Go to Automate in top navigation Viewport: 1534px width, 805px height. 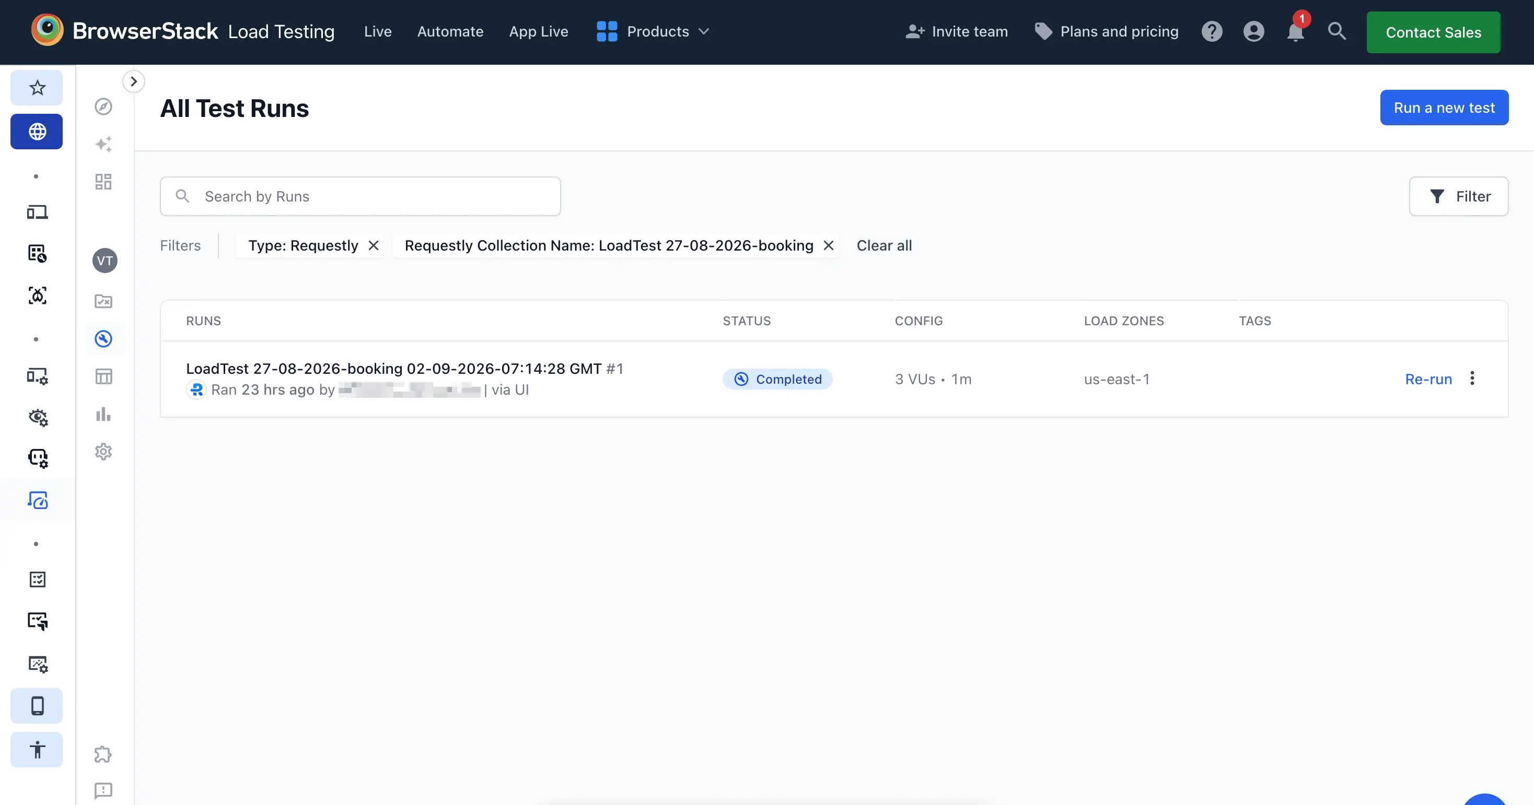pyautogui.click(x=450, y=31)
